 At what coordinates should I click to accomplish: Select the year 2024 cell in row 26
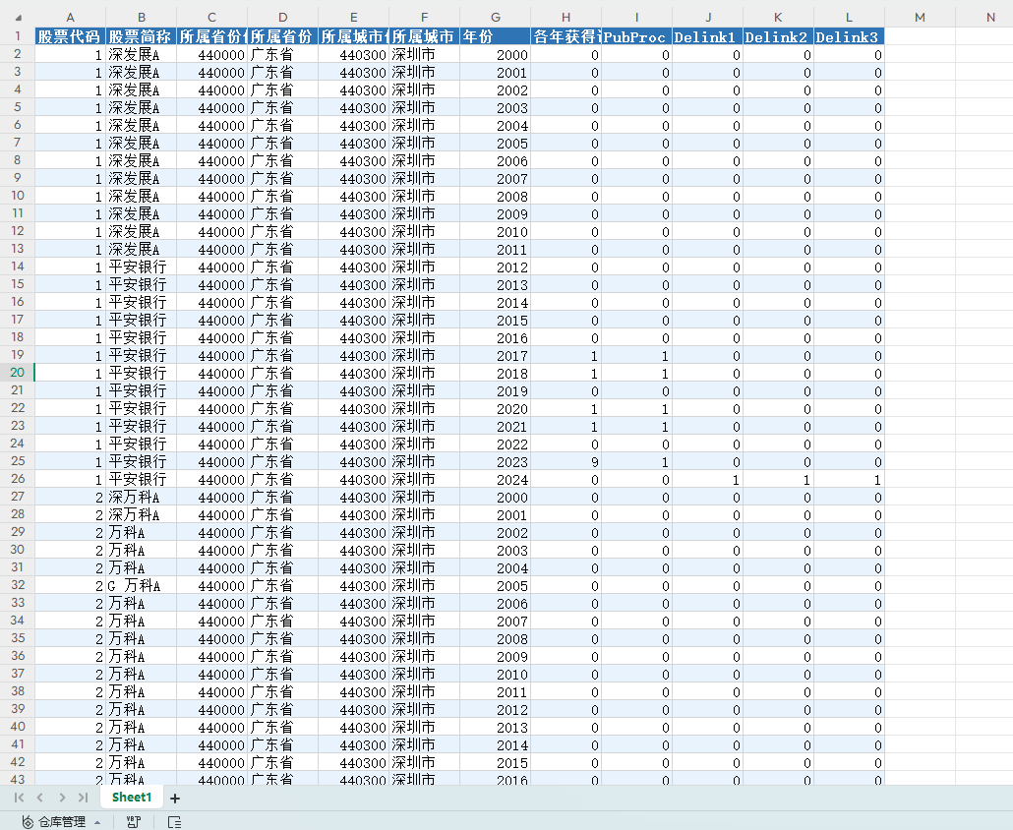click(x=495, y=479)
